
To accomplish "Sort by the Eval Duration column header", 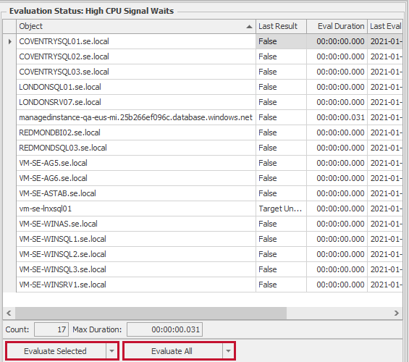I will (x=337, y=26).
